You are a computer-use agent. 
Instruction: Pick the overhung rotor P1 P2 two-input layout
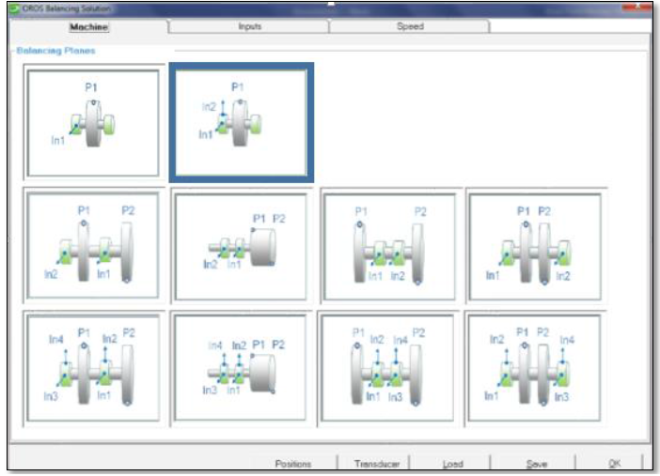[x=241, y=248]
